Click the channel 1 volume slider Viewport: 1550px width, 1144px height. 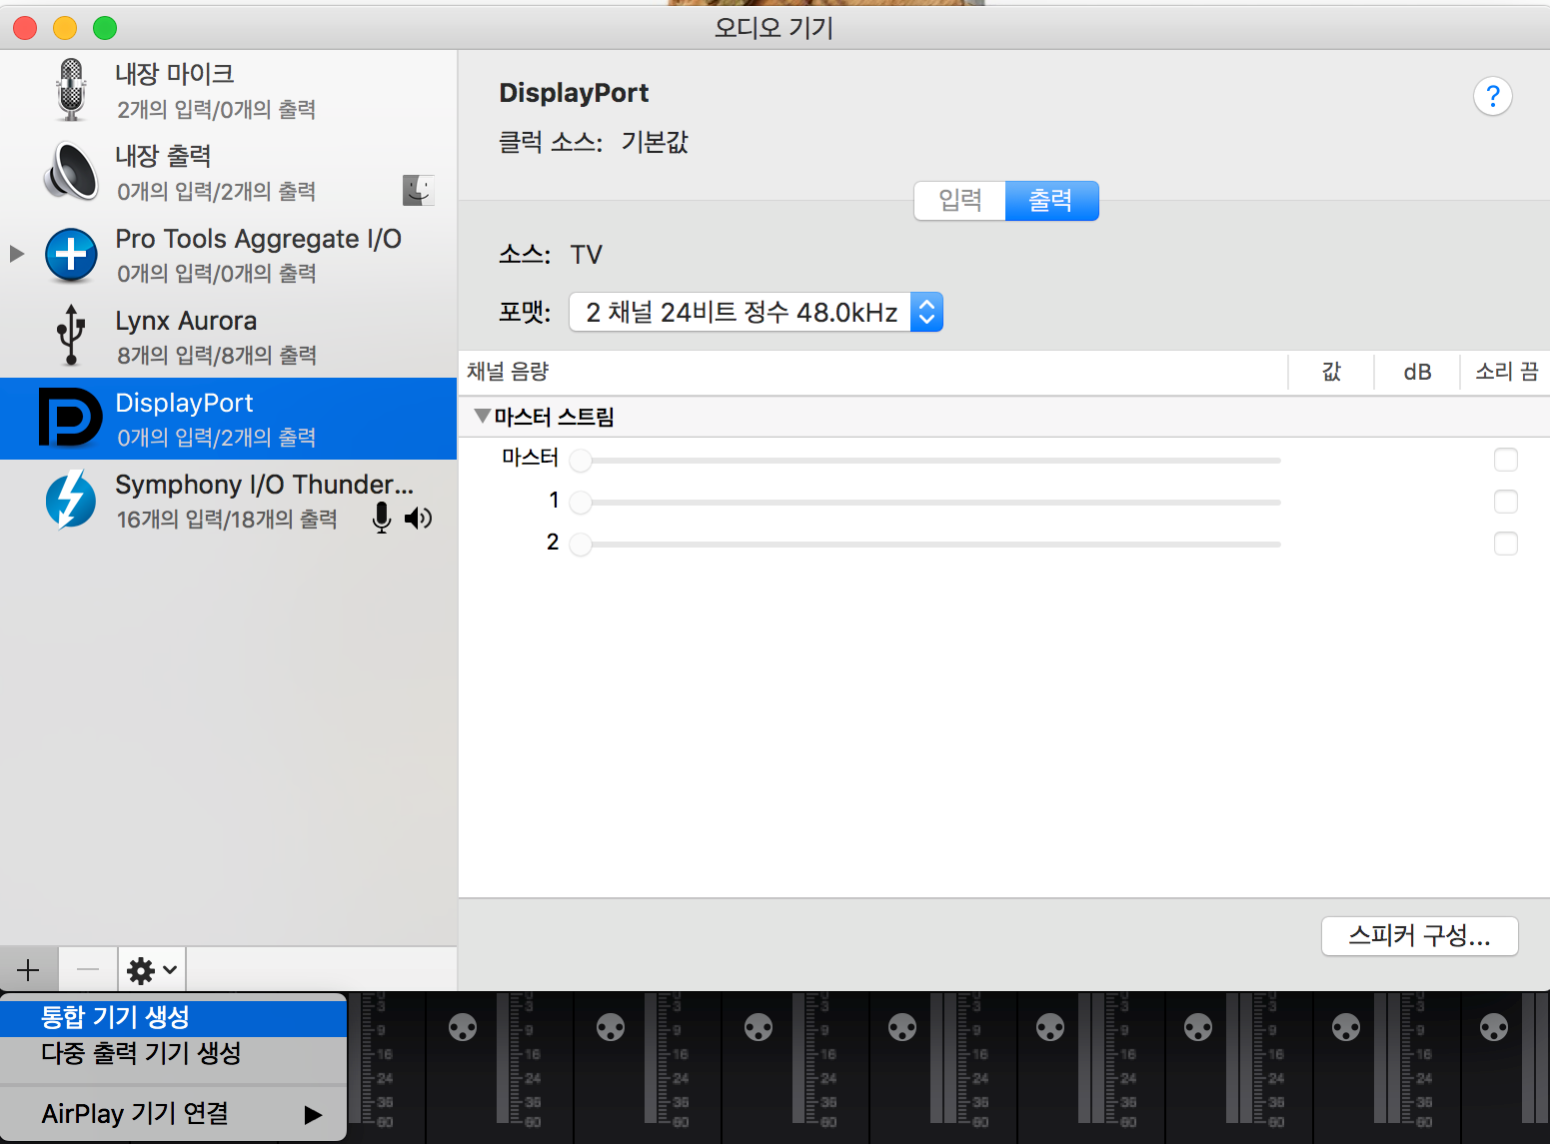[x=924, y=503]
